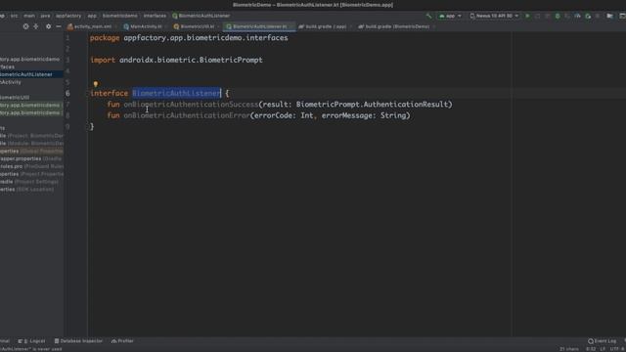Open the Event Log panel
Viewport: 626px width, 352px height.
pyautogui.click(x=603, y=341)
